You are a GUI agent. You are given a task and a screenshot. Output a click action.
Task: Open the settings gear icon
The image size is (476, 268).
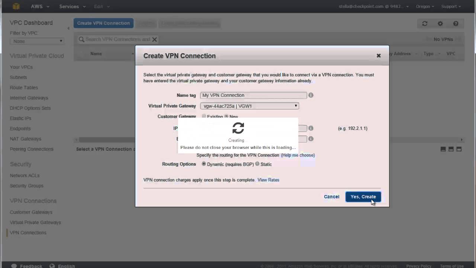tap(440, 23)
